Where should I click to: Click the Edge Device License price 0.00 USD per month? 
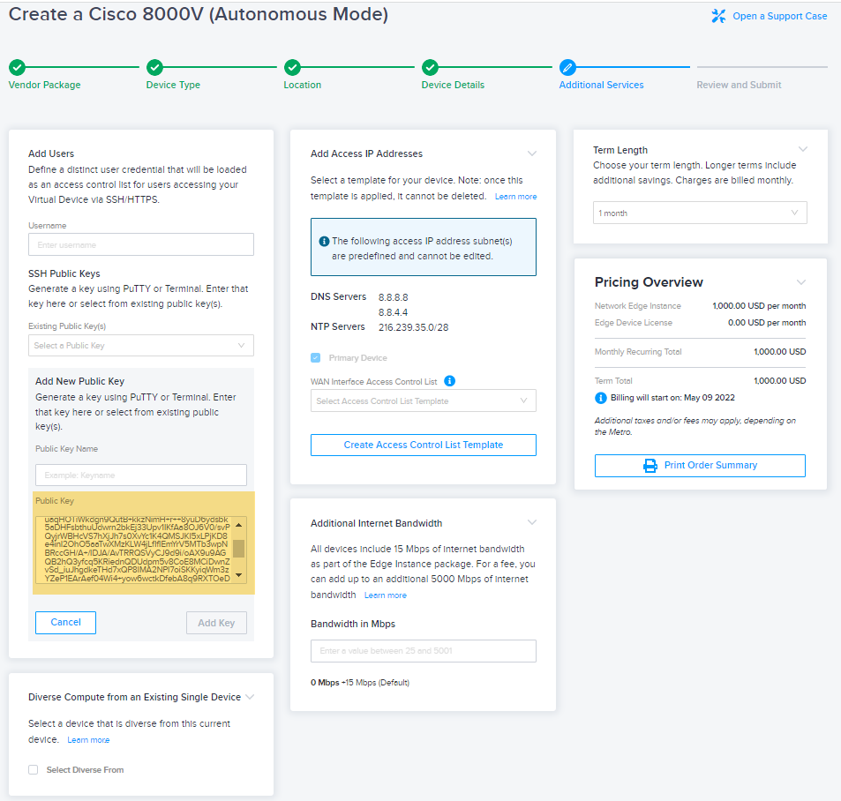(x=767, y=323)
